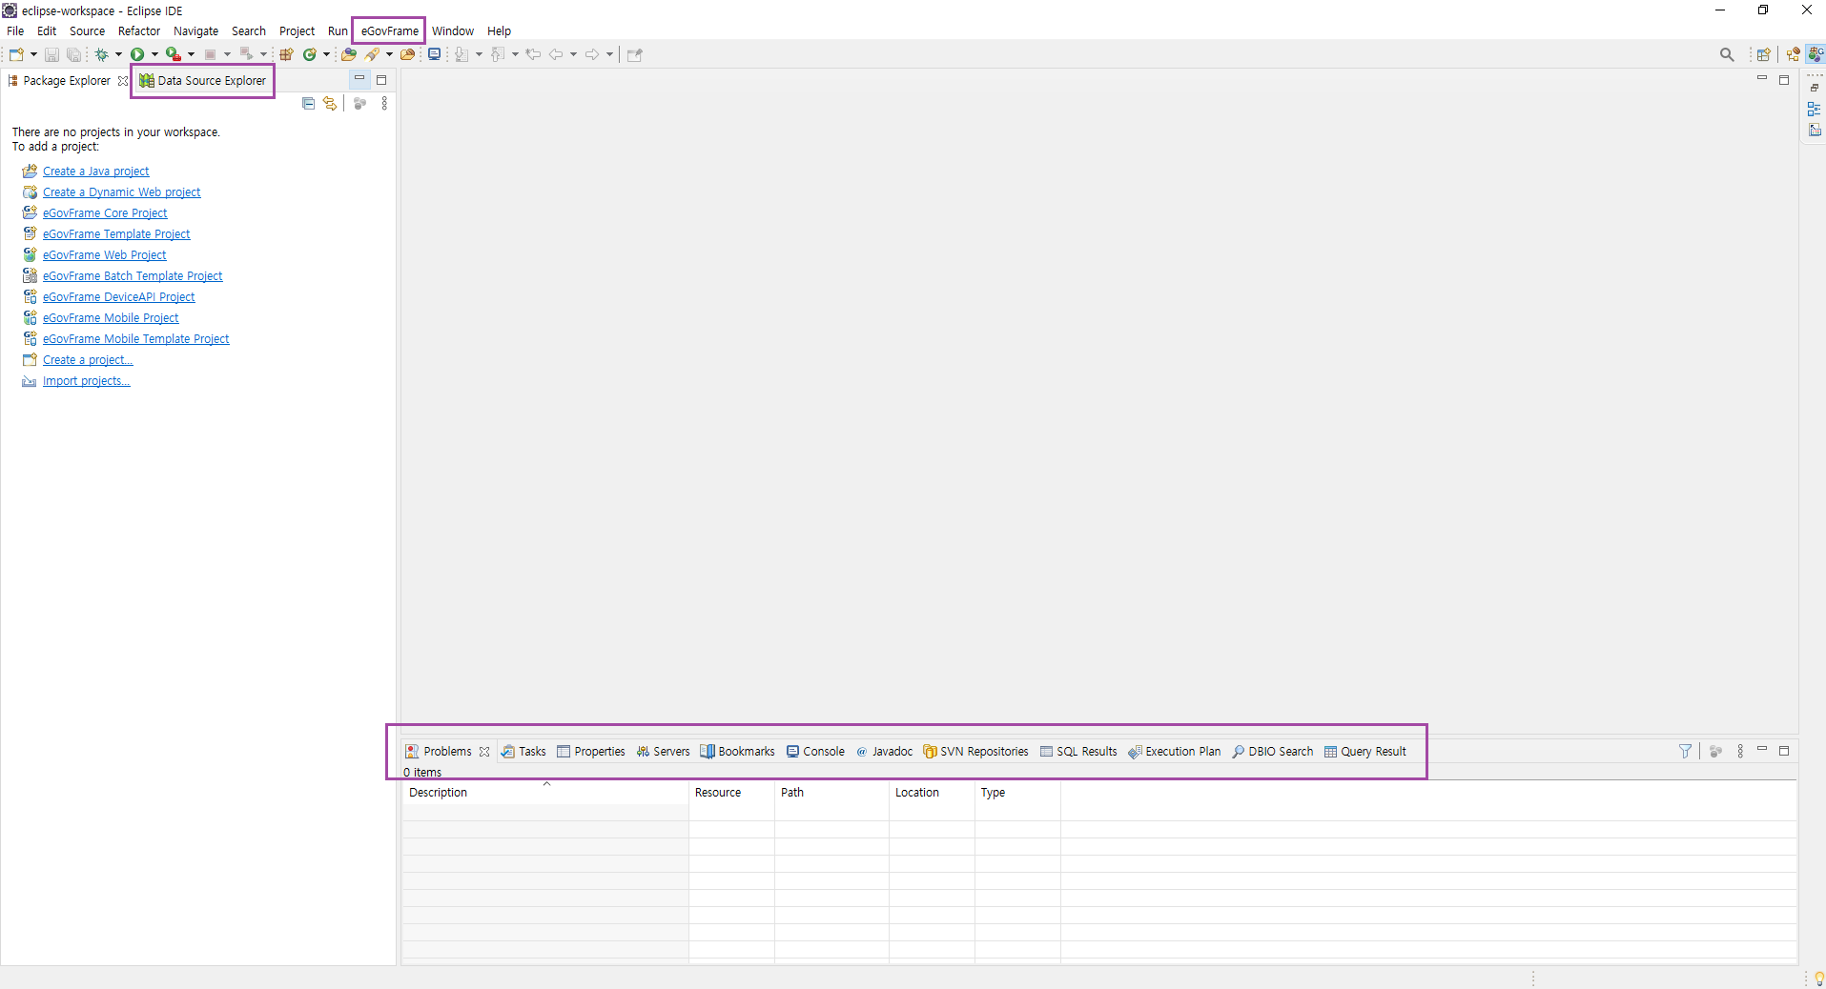Image resolution: width=1826 pixels, height=989 pixels.
Task: Click the Problems view Filter funnel icon
Action: 1685,751
